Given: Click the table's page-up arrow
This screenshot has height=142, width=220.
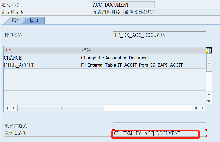Looking at the screenshot, I should [209, 95].
